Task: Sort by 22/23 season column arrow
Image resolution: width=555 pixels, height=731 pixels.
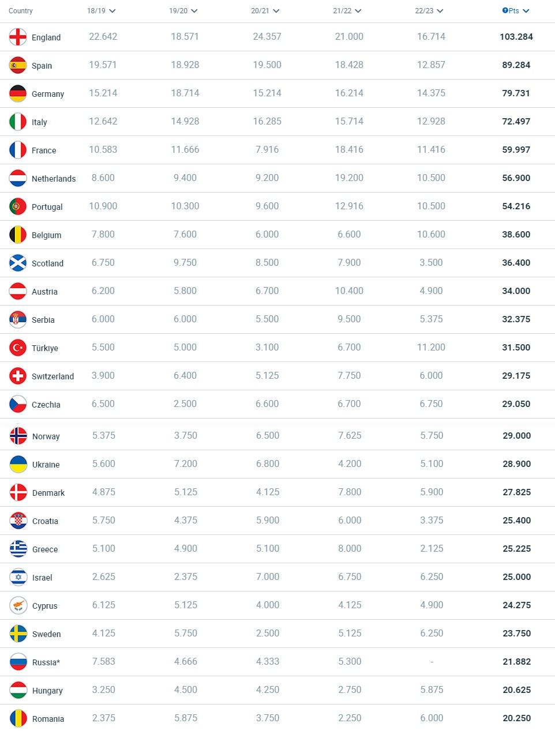Action: point(440,11)
